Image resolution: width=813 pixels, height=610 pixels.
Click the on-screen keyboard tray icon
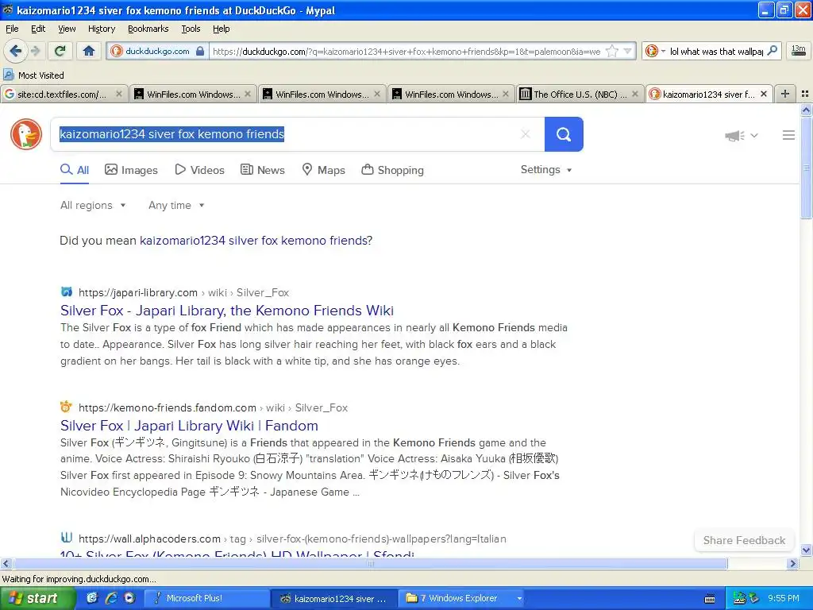710,599
